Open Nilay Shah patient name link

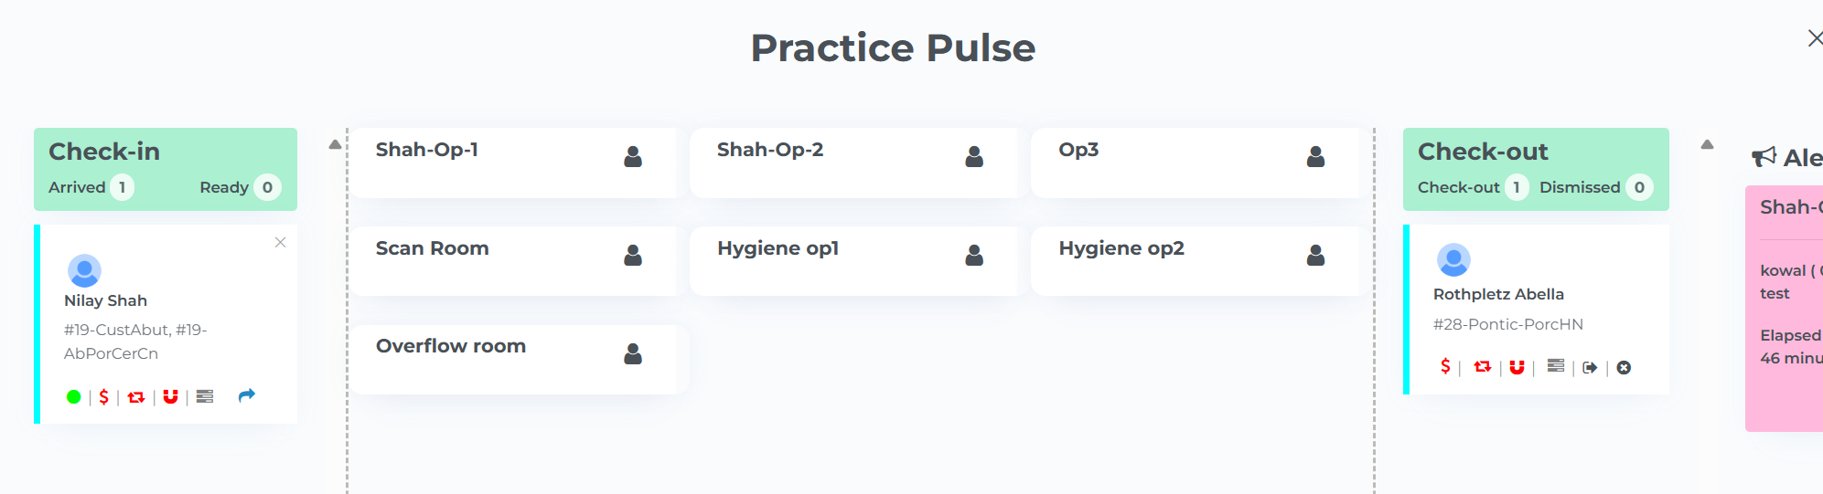point(105,300)
